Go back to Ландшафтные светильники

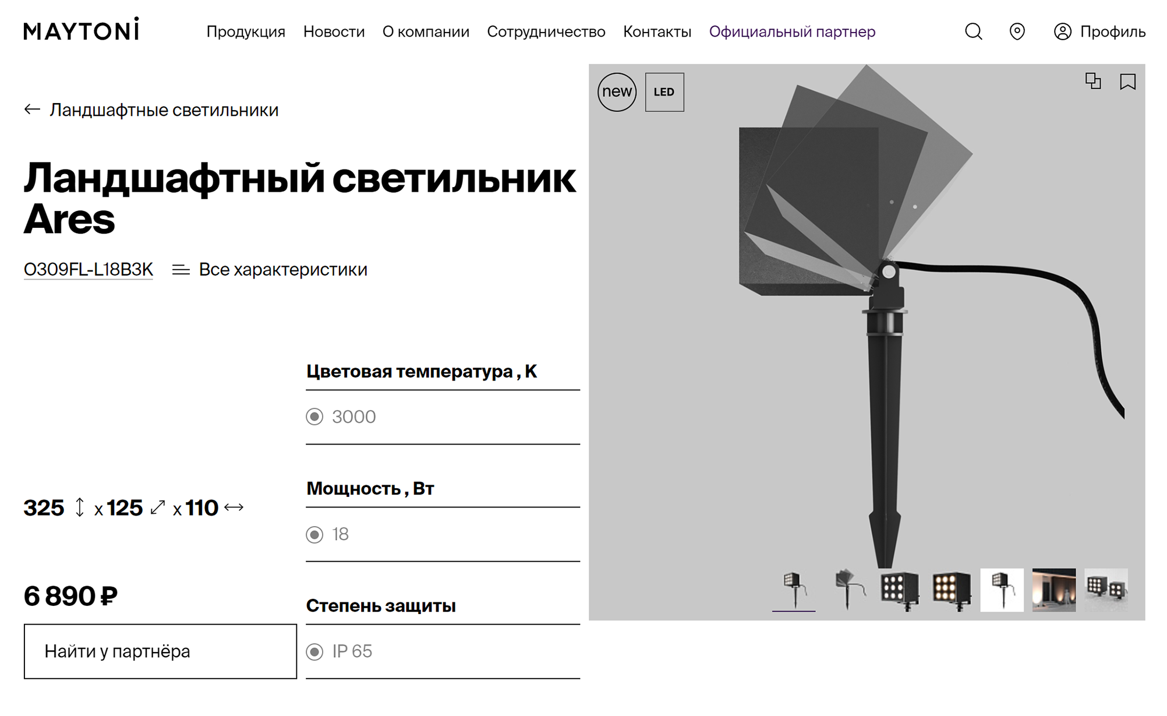164,110
